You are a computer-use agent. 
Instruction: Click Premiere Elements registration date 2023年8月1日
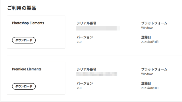(x=150, y=88)
